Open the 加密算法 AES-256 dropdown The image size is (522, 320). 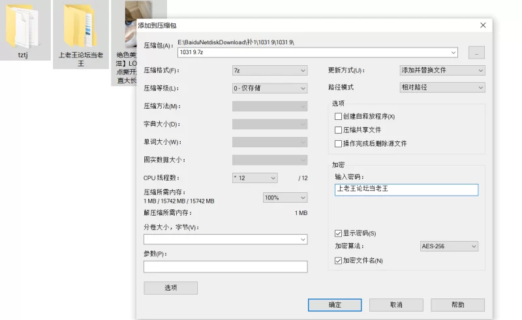pos(449,246)
